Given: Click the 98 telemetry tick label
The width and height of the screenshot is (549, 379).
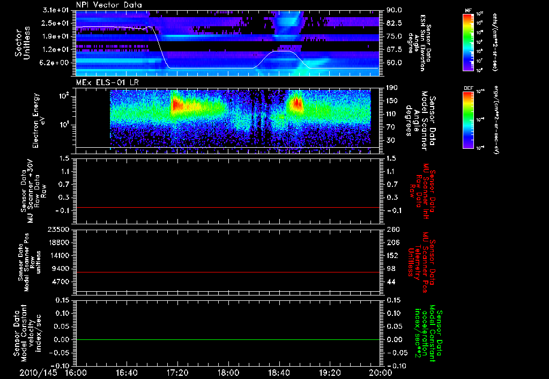Looking at the screenshot, I should [391, 269].
